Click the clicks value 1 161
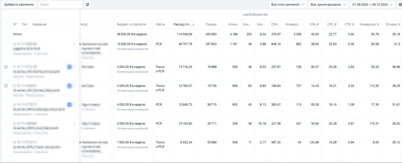Viewport: 402px width, 163px height. [x=233, y=44]
